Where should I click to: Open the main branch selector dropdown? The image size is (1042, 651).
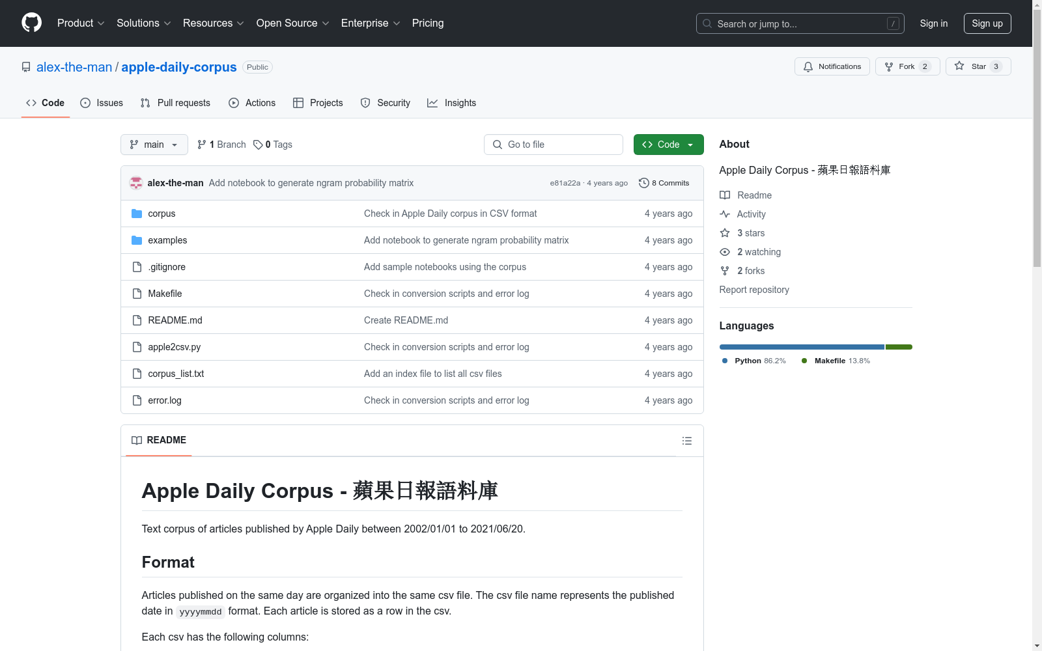point(154,145)
